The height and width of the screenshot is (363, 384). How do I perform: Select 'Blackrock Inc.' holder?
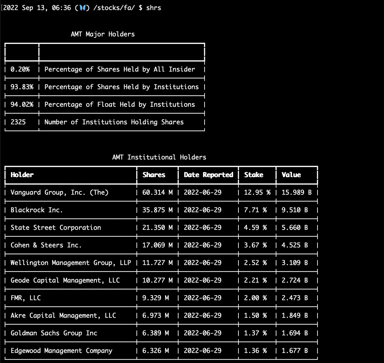pyautogui.click(x=37, y=210)
